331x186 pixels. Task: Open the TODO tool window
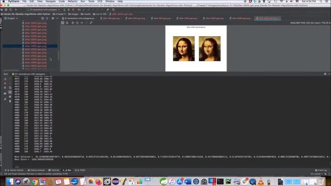click(80, 170)
